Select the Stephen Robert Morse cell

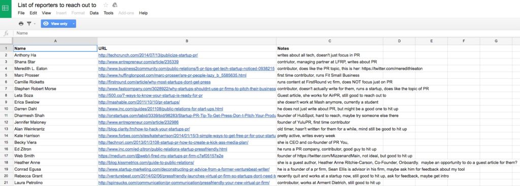click(55, 89)
